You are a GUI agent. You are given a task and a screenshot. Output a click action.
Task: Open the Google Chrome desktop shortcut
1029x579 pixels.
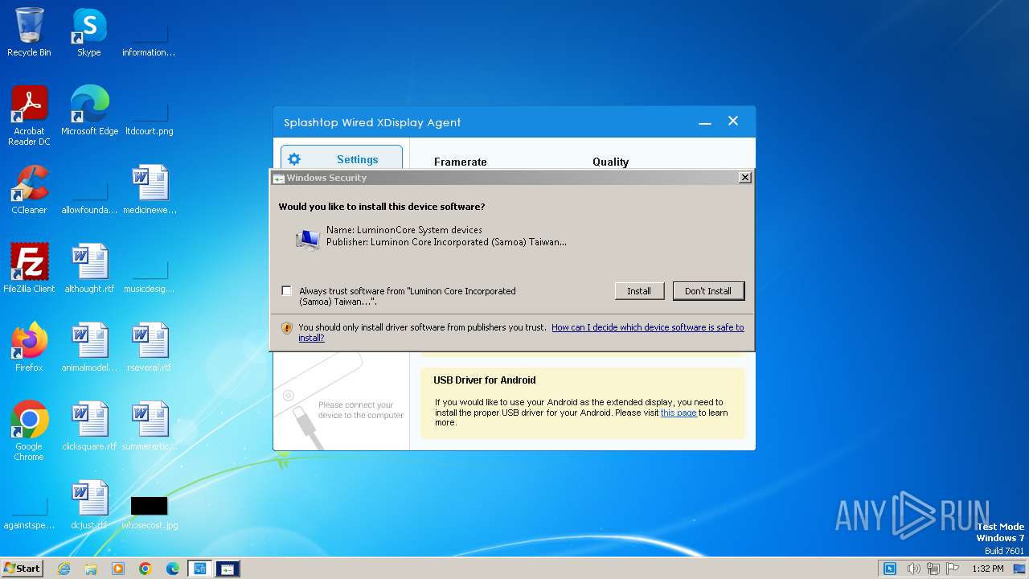(29, 431)
